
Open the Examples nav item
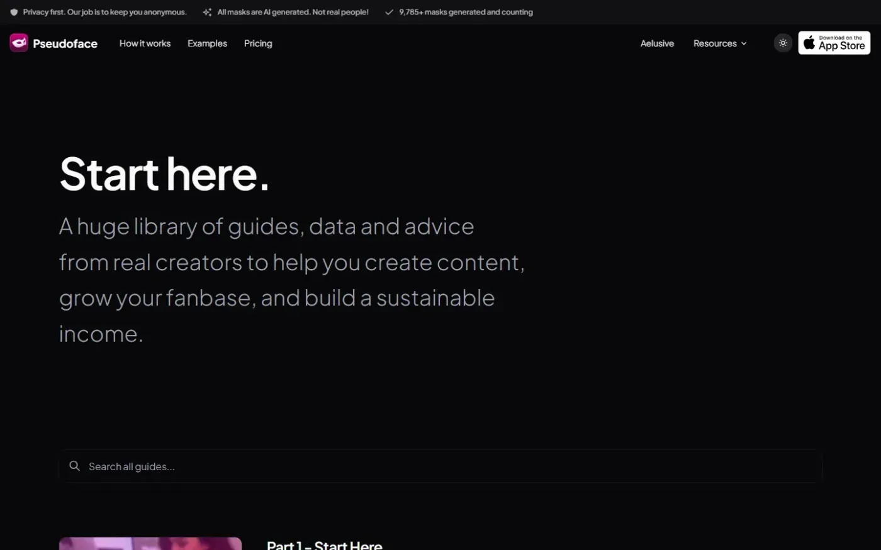point(207,43)
